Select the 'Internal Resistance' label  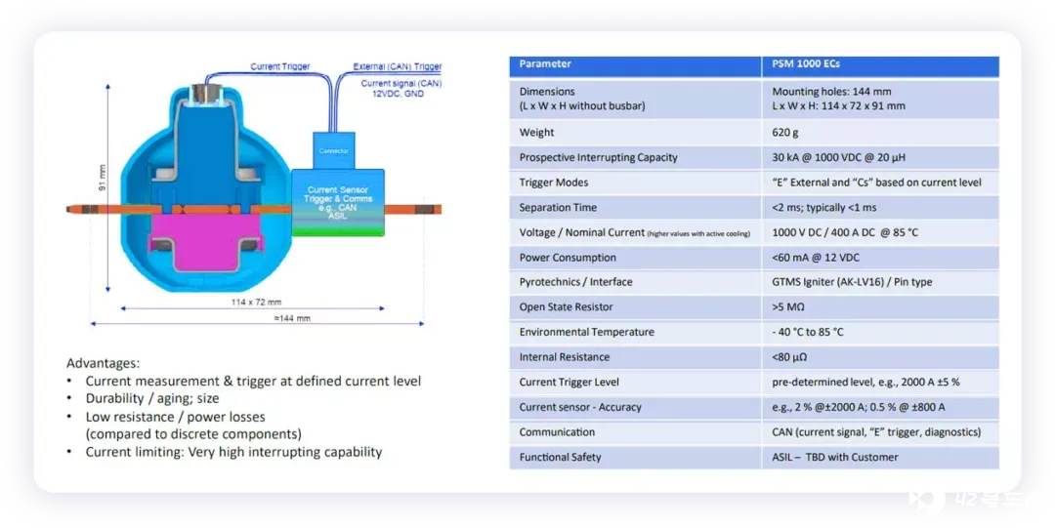tap(564, 357)
